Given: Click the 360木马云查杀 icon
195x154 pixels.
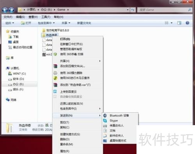Looking at the screenshot, I should click(x=55, y=78).
